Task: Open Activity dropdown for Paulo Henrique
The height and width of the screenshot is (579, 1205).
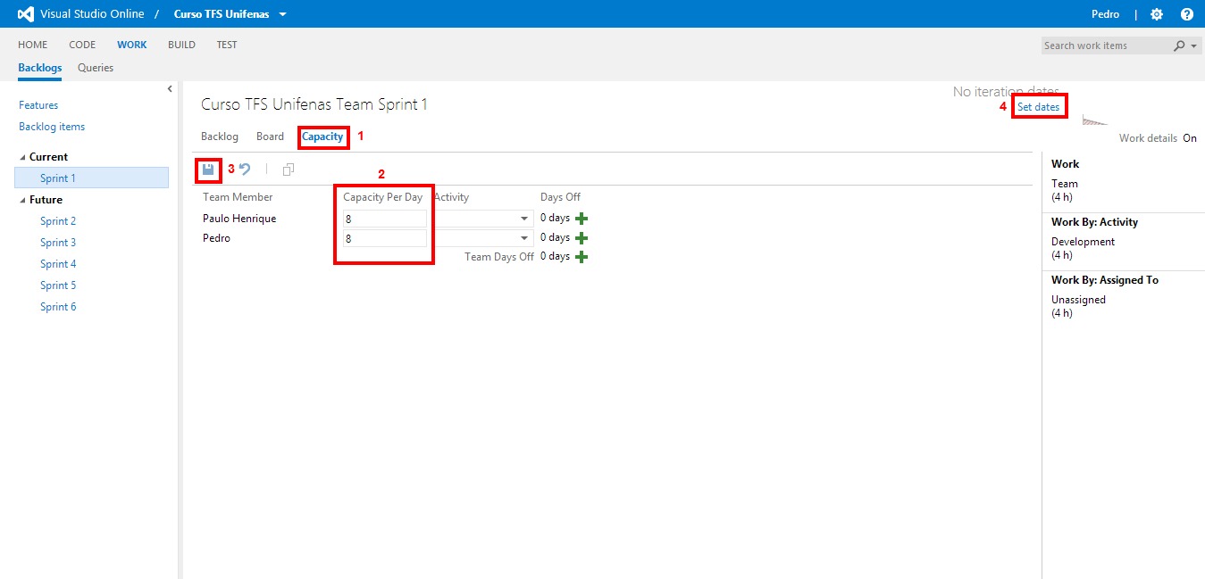Action: [x=525, y=219]
